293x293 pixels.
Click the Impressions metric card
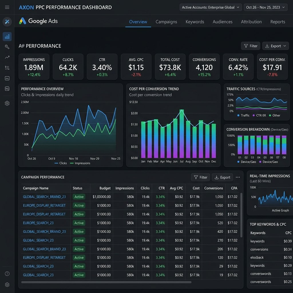34,67
